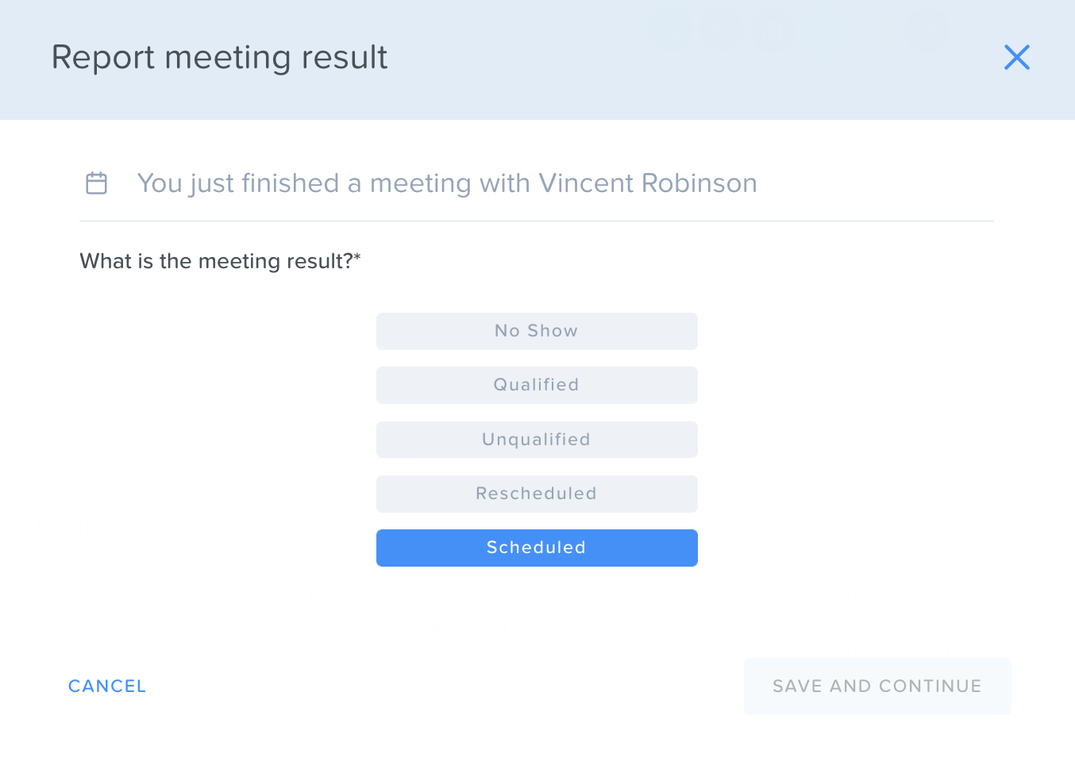Cancel reporting the meeting result
The image size is (1075, 769).
coord(107,686)
